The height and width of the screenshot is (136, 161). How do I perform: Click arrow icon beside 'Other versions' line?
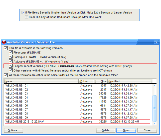click(11, 70)
